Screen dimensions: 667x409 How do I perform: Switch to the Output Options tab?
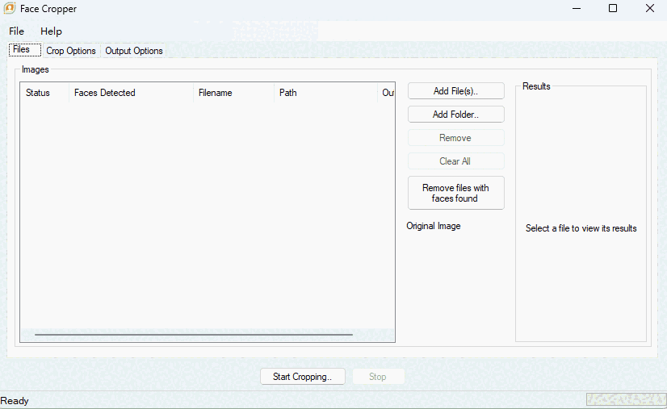(134, 51)
